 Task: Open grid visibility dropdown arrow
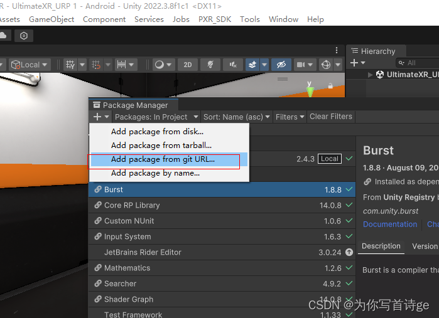(82, 65)
